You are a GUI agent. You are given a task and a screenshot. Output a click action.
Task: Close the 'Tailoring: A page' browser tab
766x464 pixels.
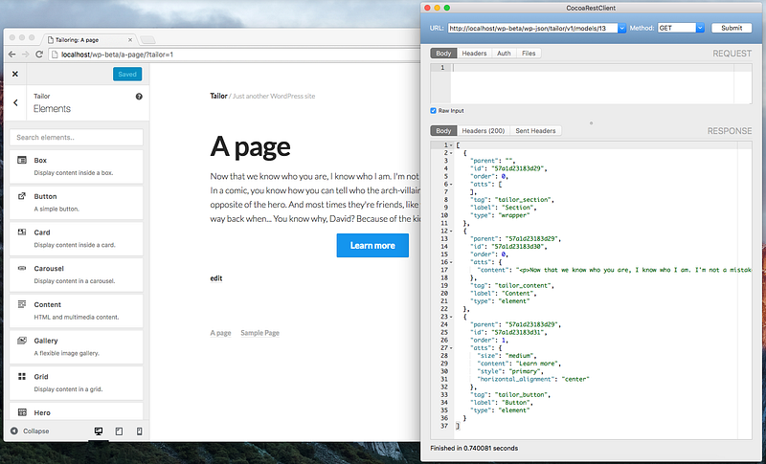tap(130, 40)
